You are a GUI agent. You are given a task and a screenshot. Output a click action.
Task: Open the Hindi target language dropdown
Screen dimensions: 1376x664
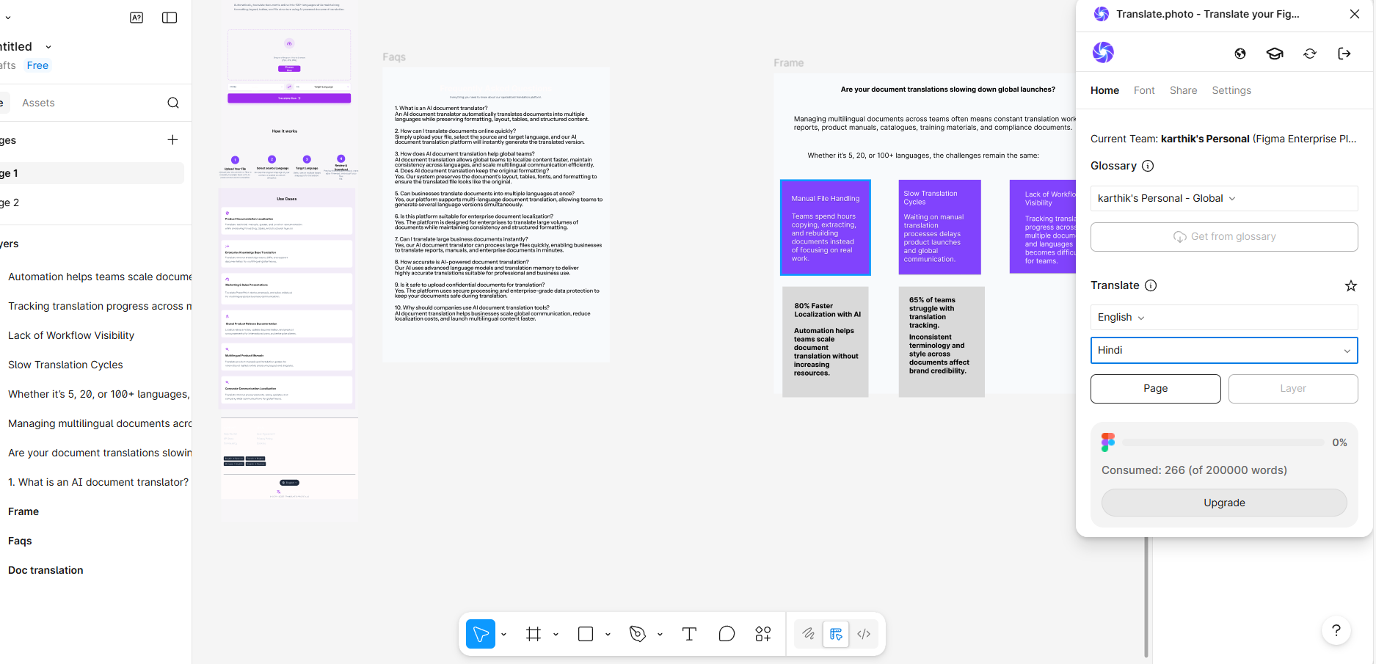[x=1224, y=350]
